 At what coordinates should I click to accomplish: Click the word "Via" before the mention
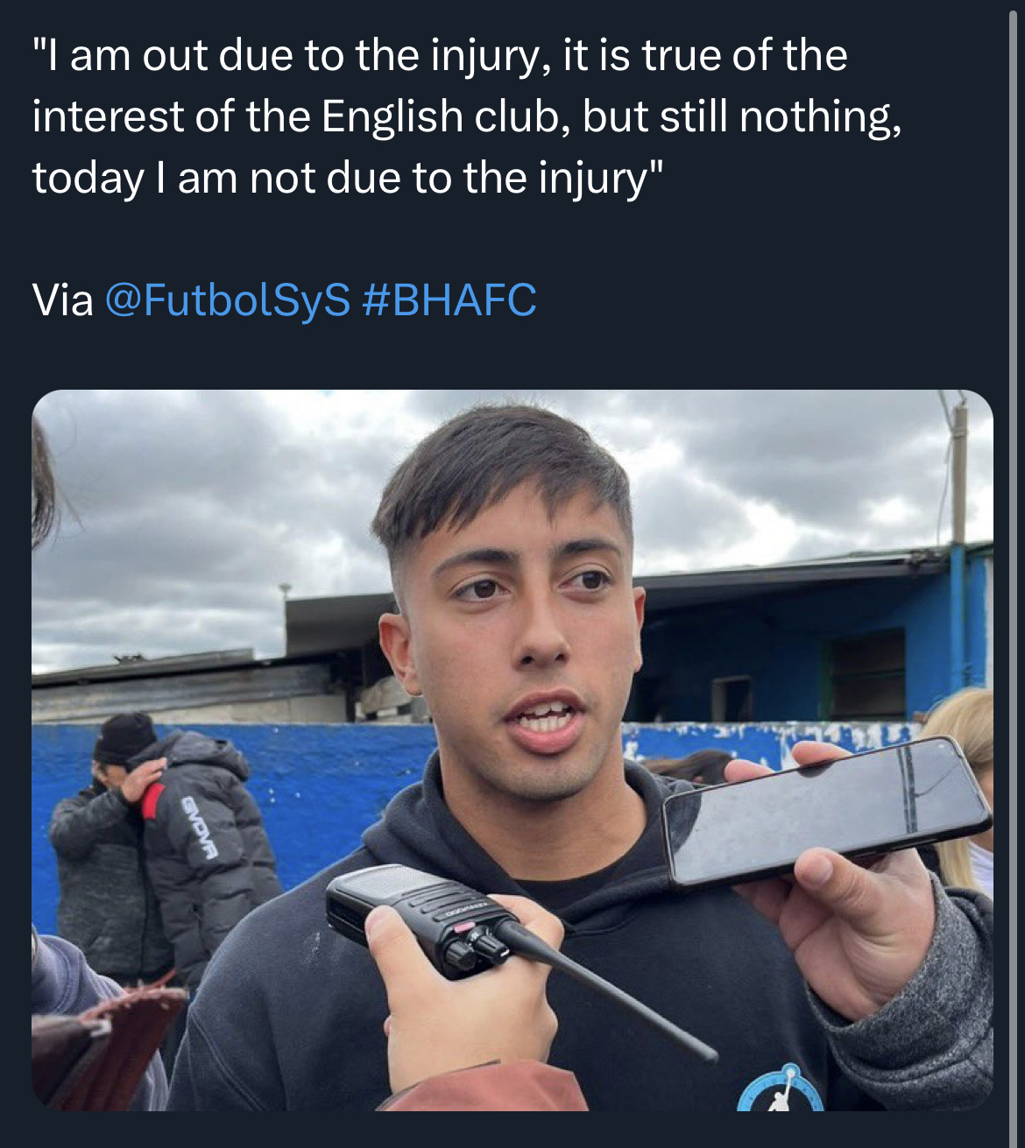click(63, 300)
